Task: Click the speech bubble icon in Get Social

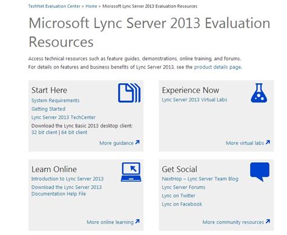Action: (x=260, y=172)
